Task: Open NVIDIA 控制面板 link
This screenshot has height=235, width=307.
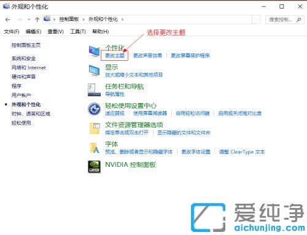Action: coord(130,164)
